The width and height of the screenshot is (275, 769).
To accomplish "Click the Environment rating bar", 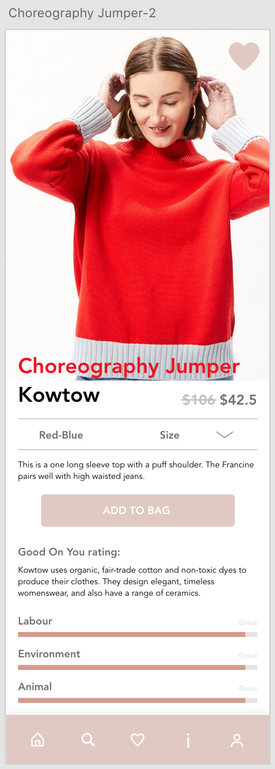I will 137,667.
